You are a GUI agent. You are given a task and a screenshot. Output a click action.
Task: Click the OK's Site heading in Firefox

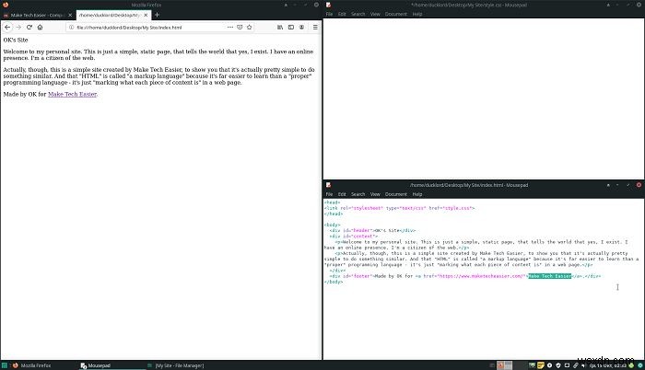16,40
